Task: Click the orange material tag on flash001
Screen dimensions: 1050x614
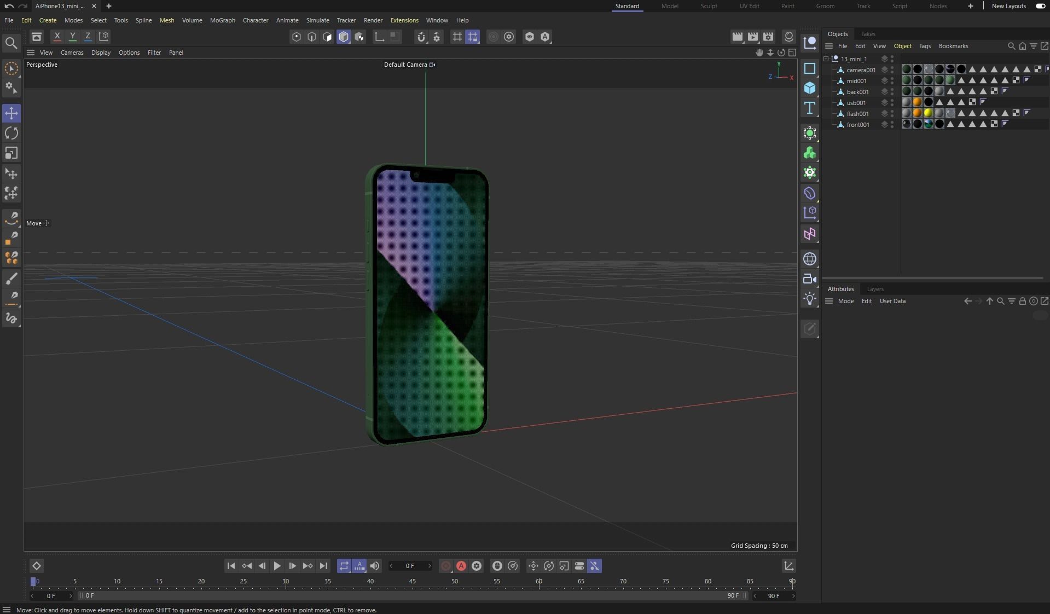Action: point(918,113)
